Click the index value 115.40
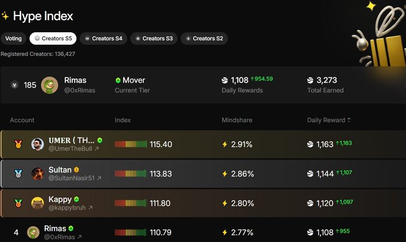 [161, 144]
